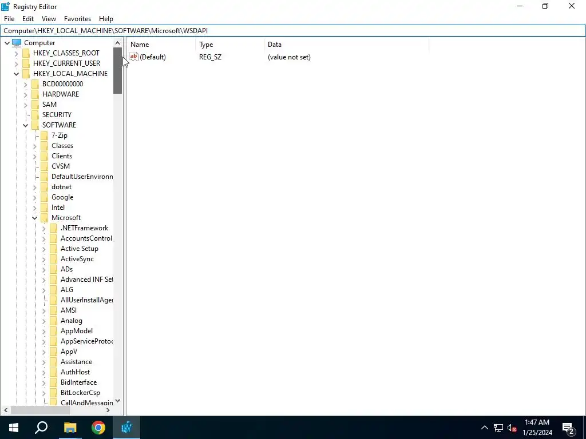The image size is (586, 439).
Task: Open the View menu
Action: [x=49, y=19]
